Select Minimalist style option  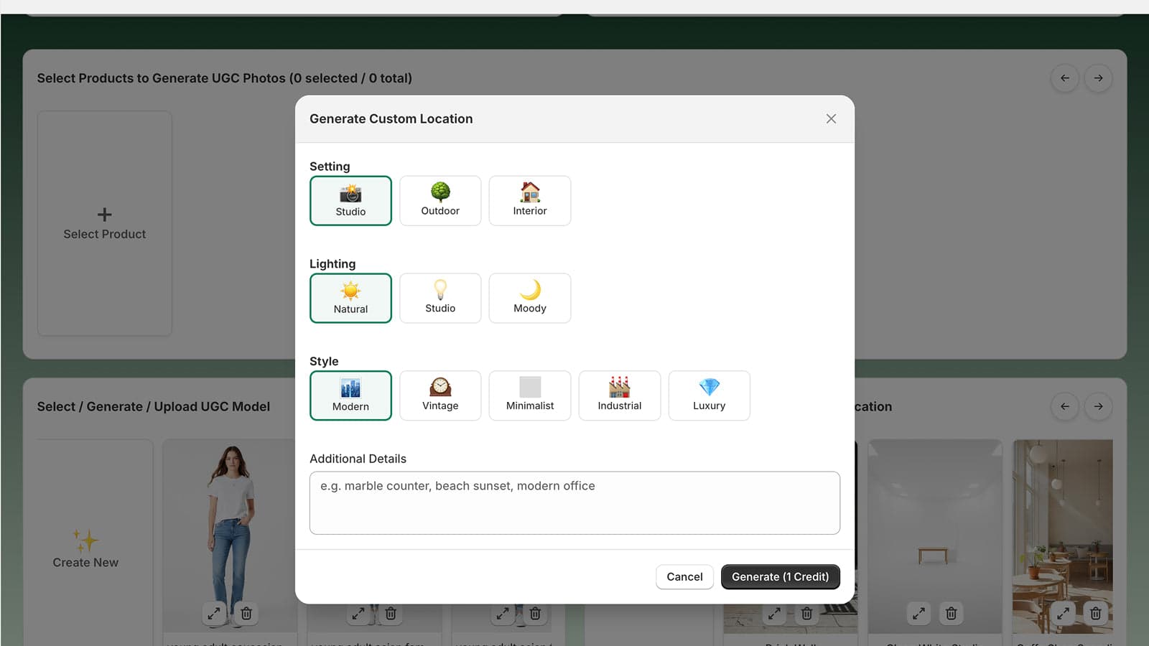click(529, 395)
